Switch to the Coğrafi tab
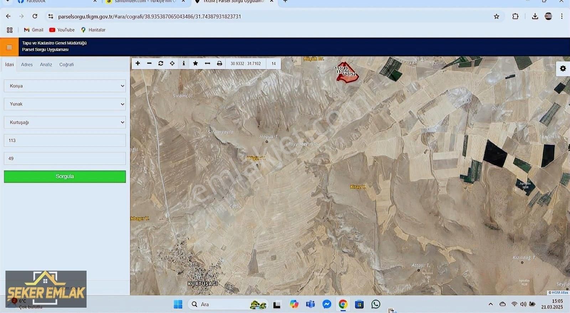Screen dimensions: 570x313 tap(67, 64)
